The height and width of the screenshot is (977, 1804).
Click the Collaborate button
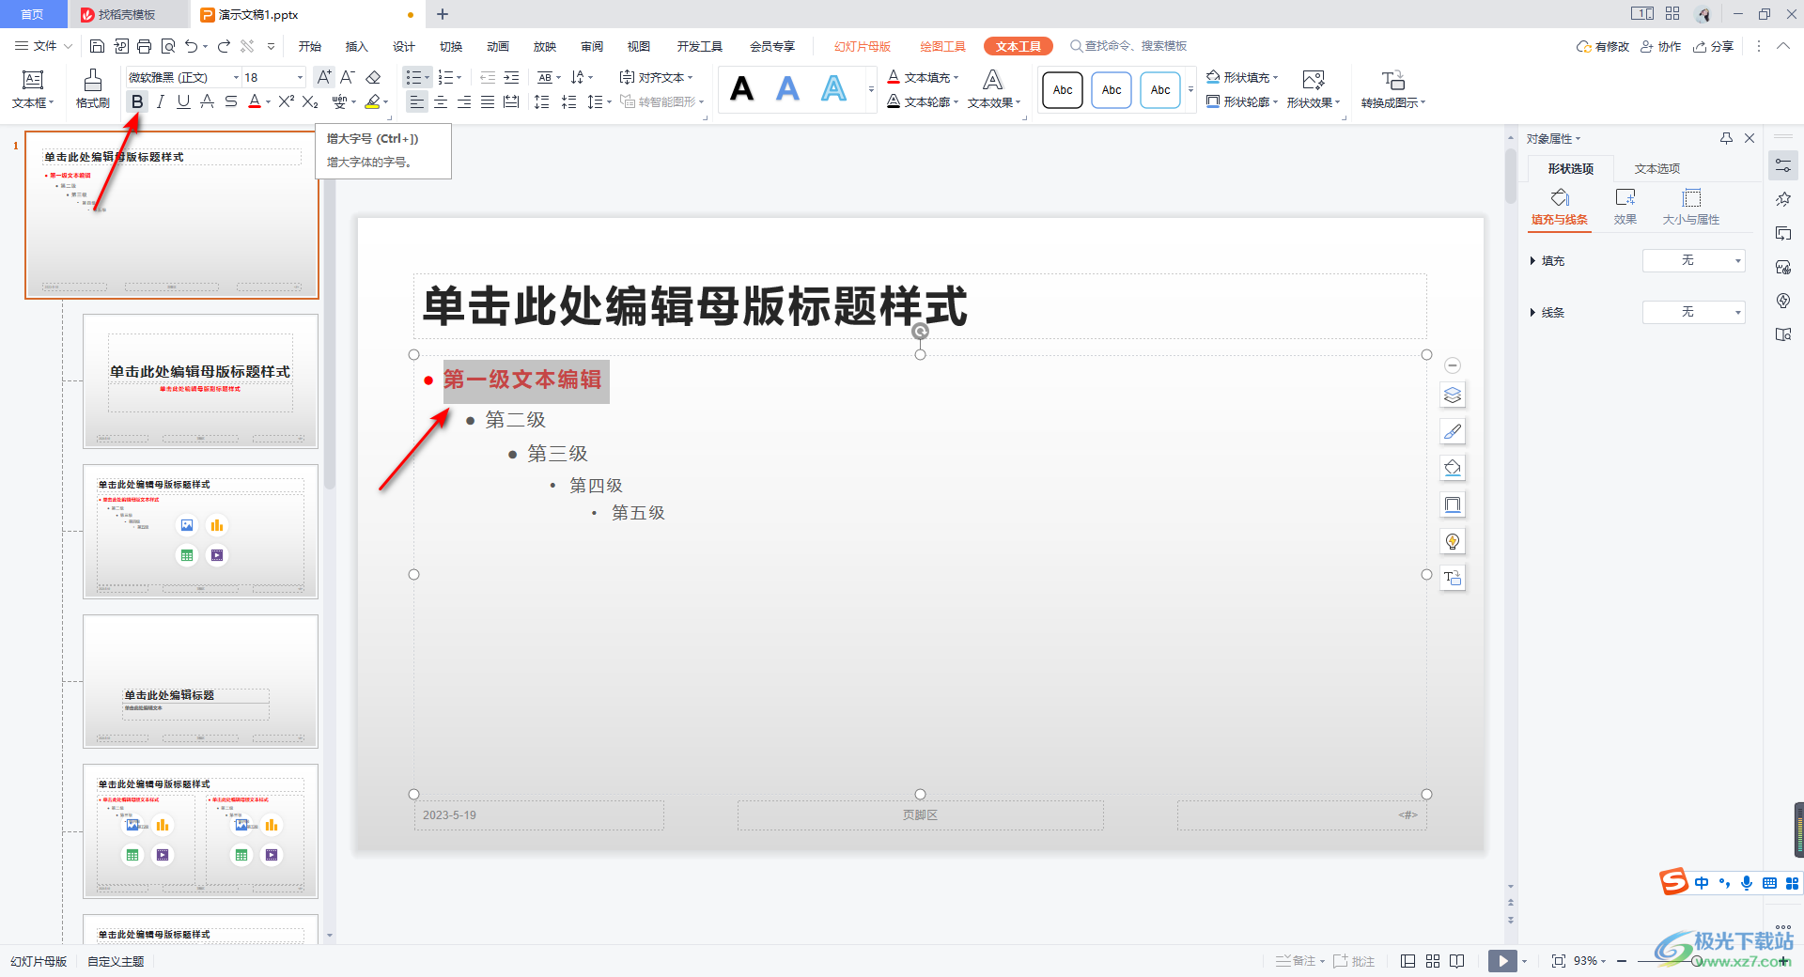click(1661, 46)
